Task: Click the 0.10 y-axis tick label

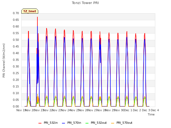Action: coord(16,93)
